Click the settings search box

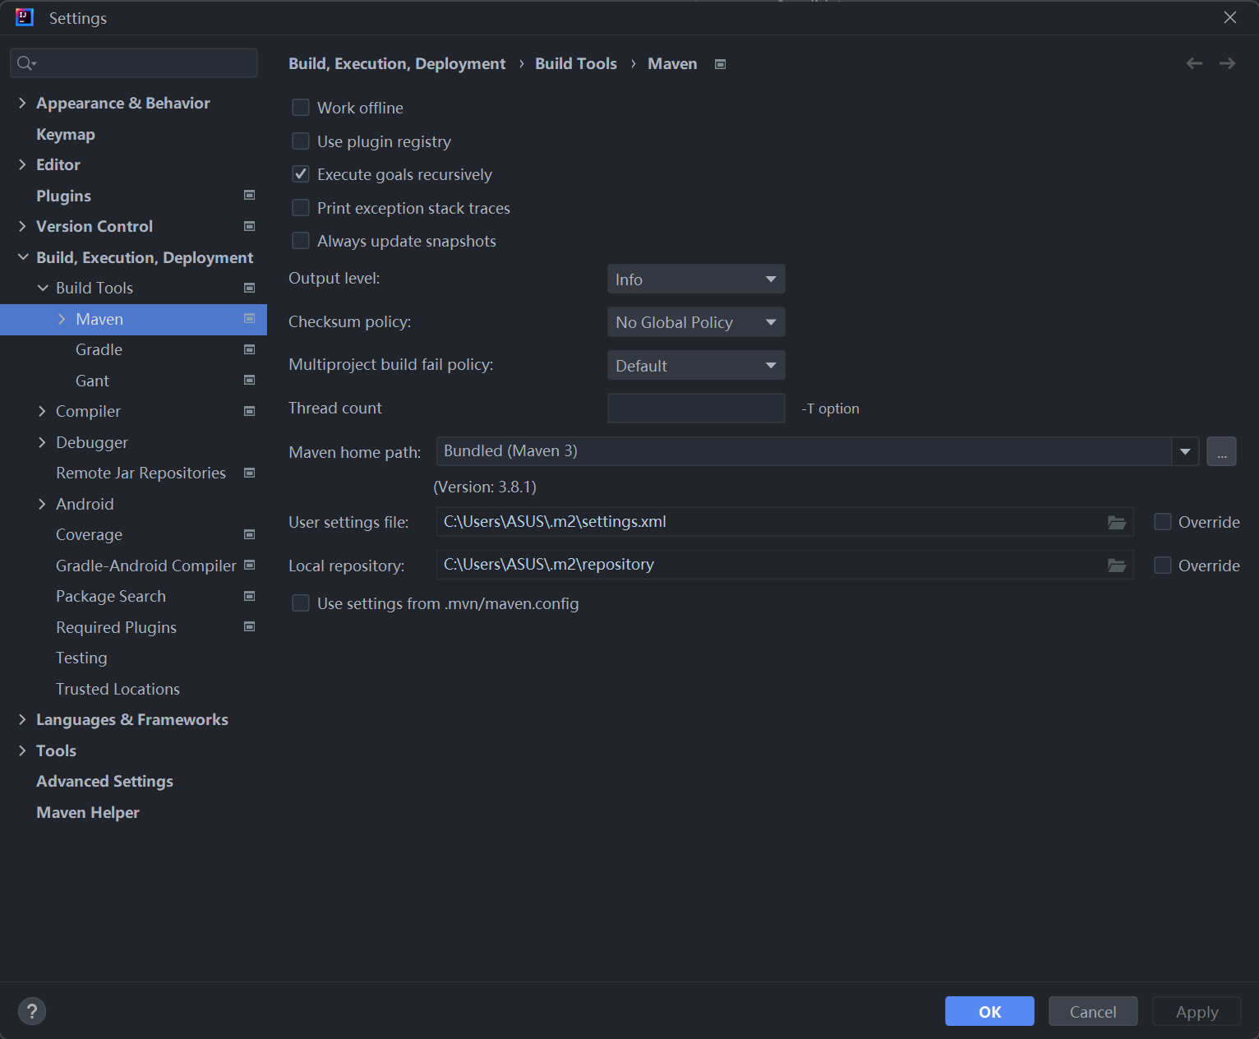pyautogui.click(x=134, y=63)
